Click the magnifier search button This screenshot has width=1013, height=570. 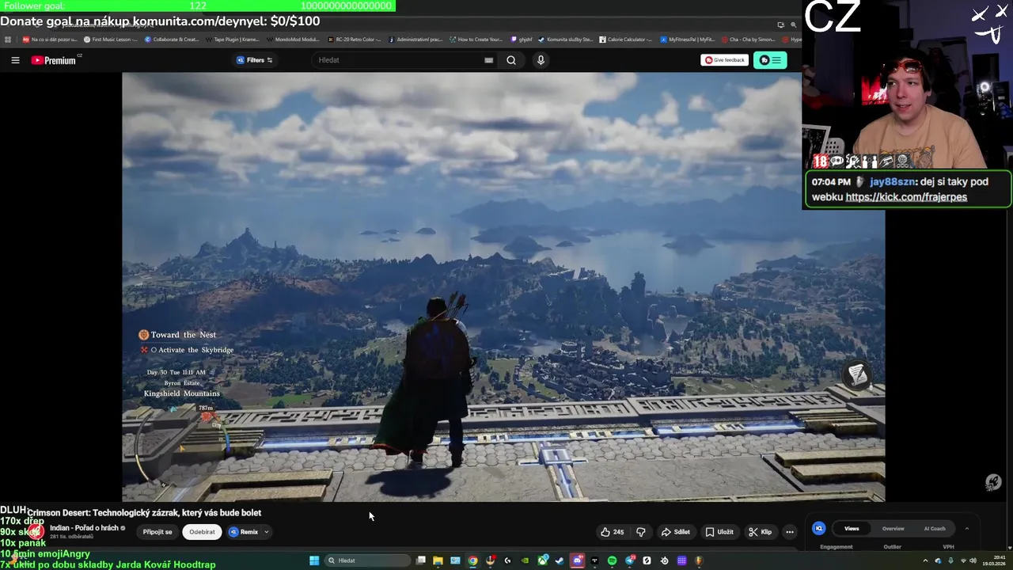point(511,60)
